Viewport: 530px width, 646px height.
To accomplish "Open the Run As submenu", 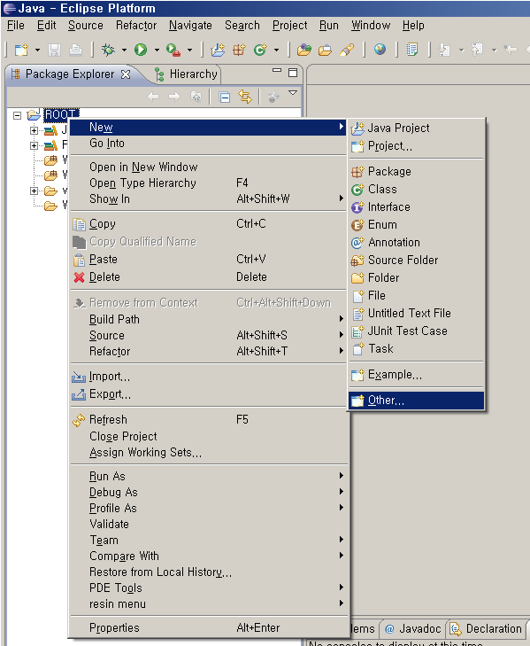I will (208, 476).
